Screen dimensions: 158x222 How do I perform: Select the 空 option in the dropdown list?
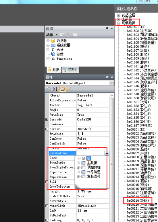tap(89, 158)
